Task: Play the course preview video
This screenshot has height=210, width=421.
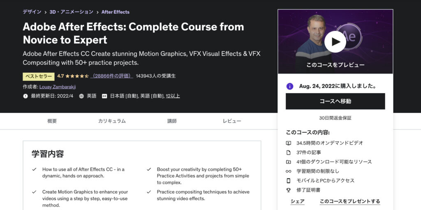Action: [x=335, y=42]
